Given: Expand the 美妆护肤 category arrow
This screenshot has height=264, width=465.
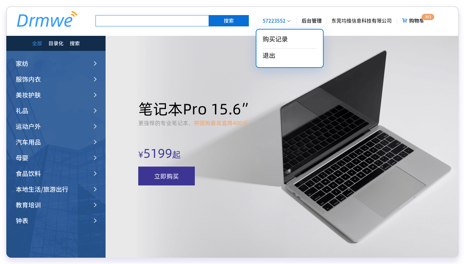Looking at the screenshot, I should coord(95,95).
